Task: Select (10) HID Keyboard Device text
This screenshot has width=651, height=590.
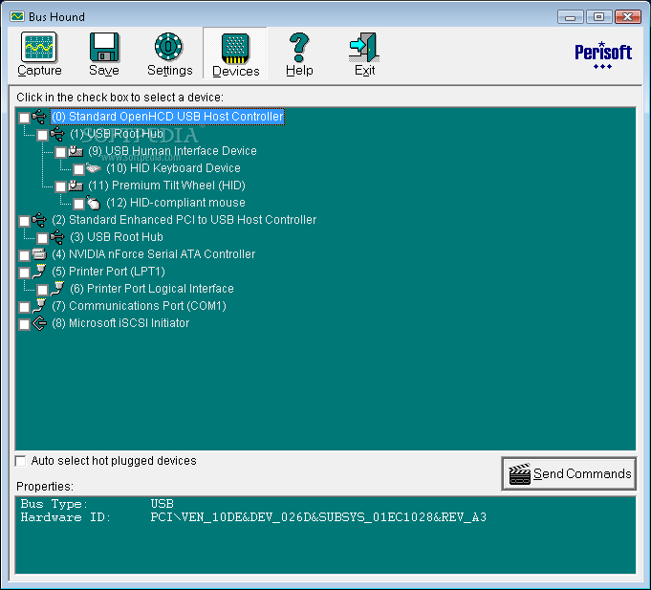Action: [x=173, y=168]
